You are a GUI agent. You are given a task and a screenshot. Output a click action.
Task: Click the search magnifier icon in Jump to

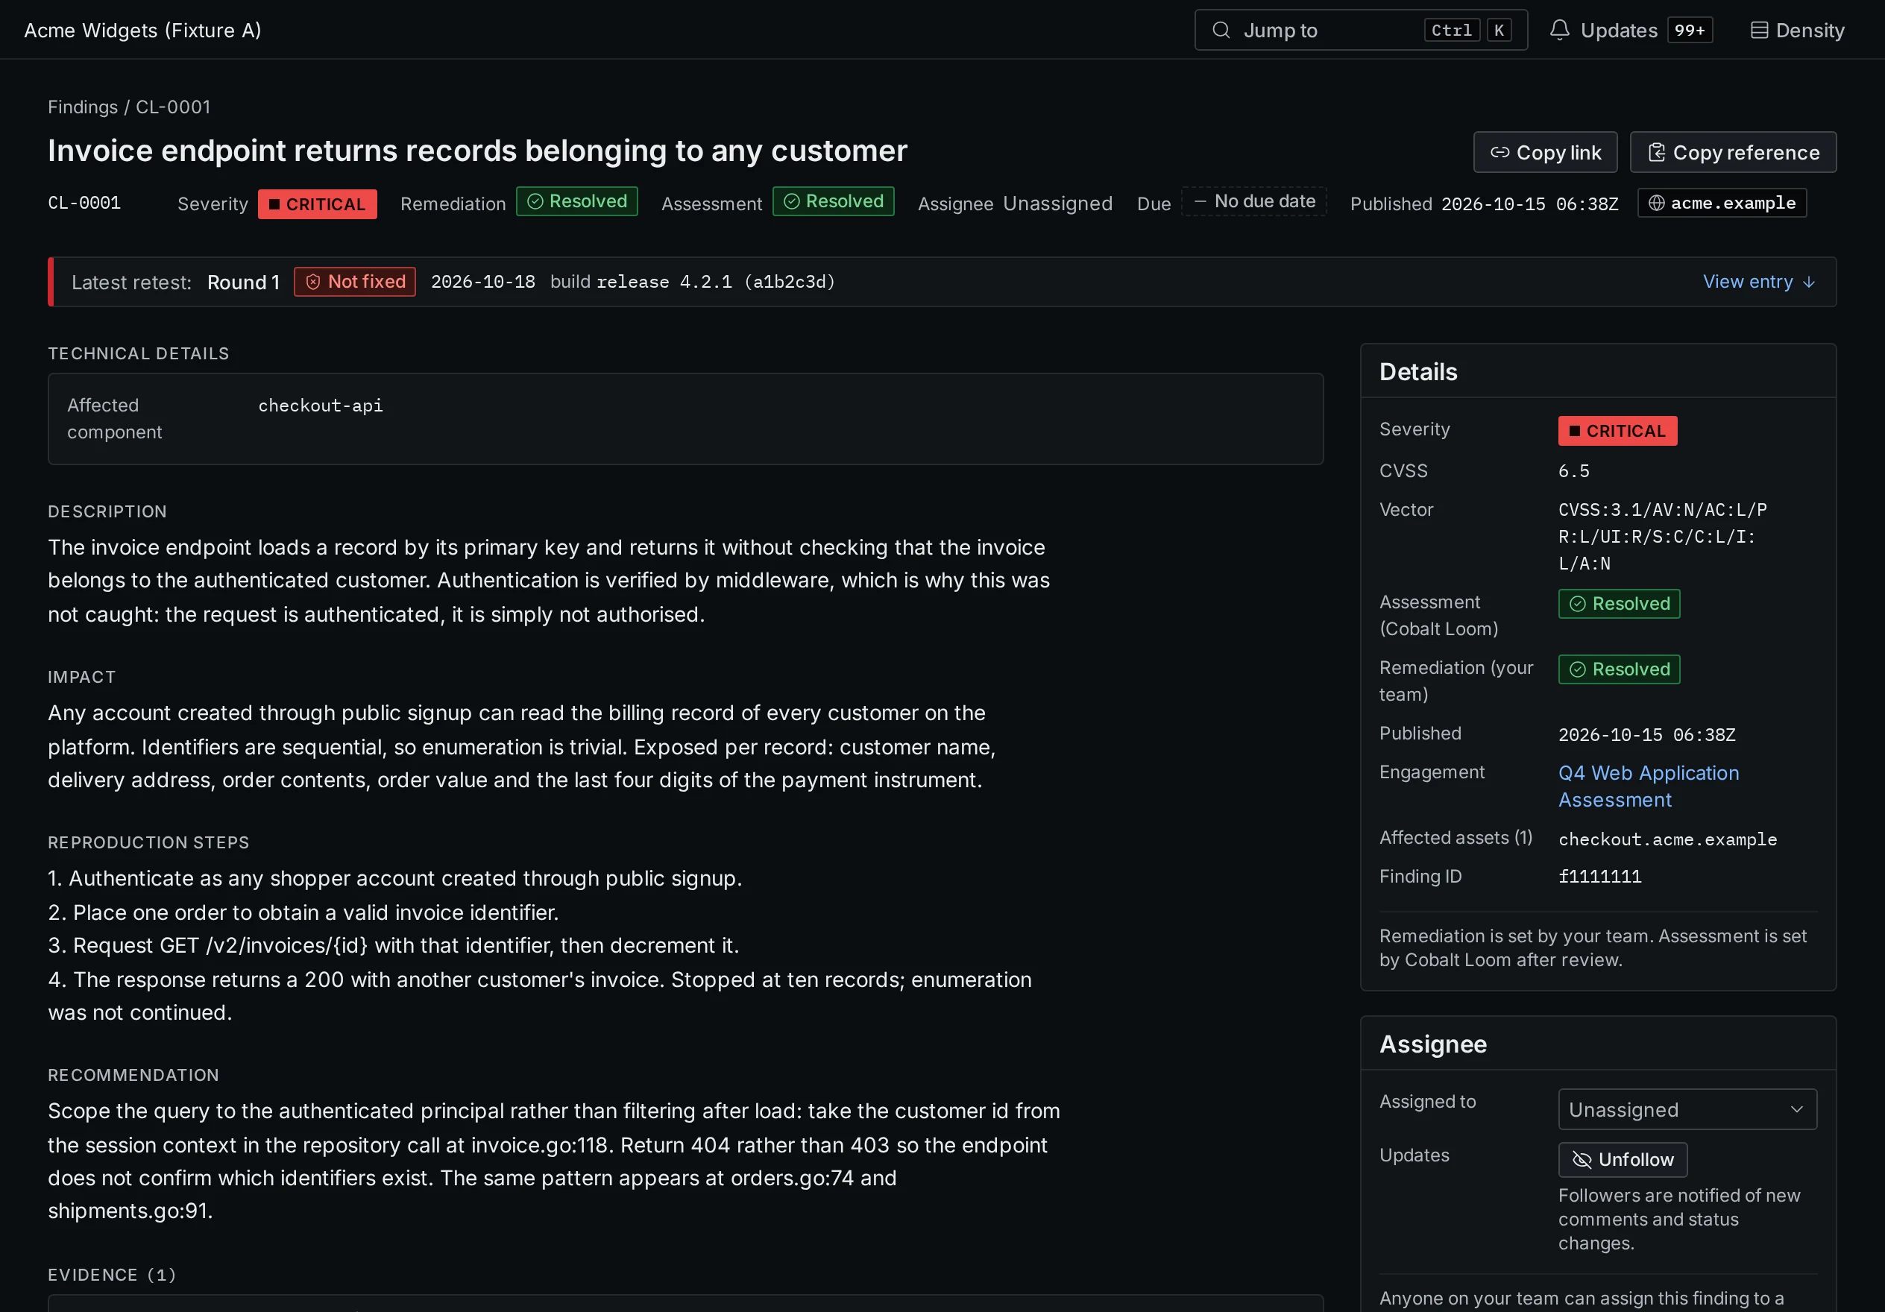1221,31
